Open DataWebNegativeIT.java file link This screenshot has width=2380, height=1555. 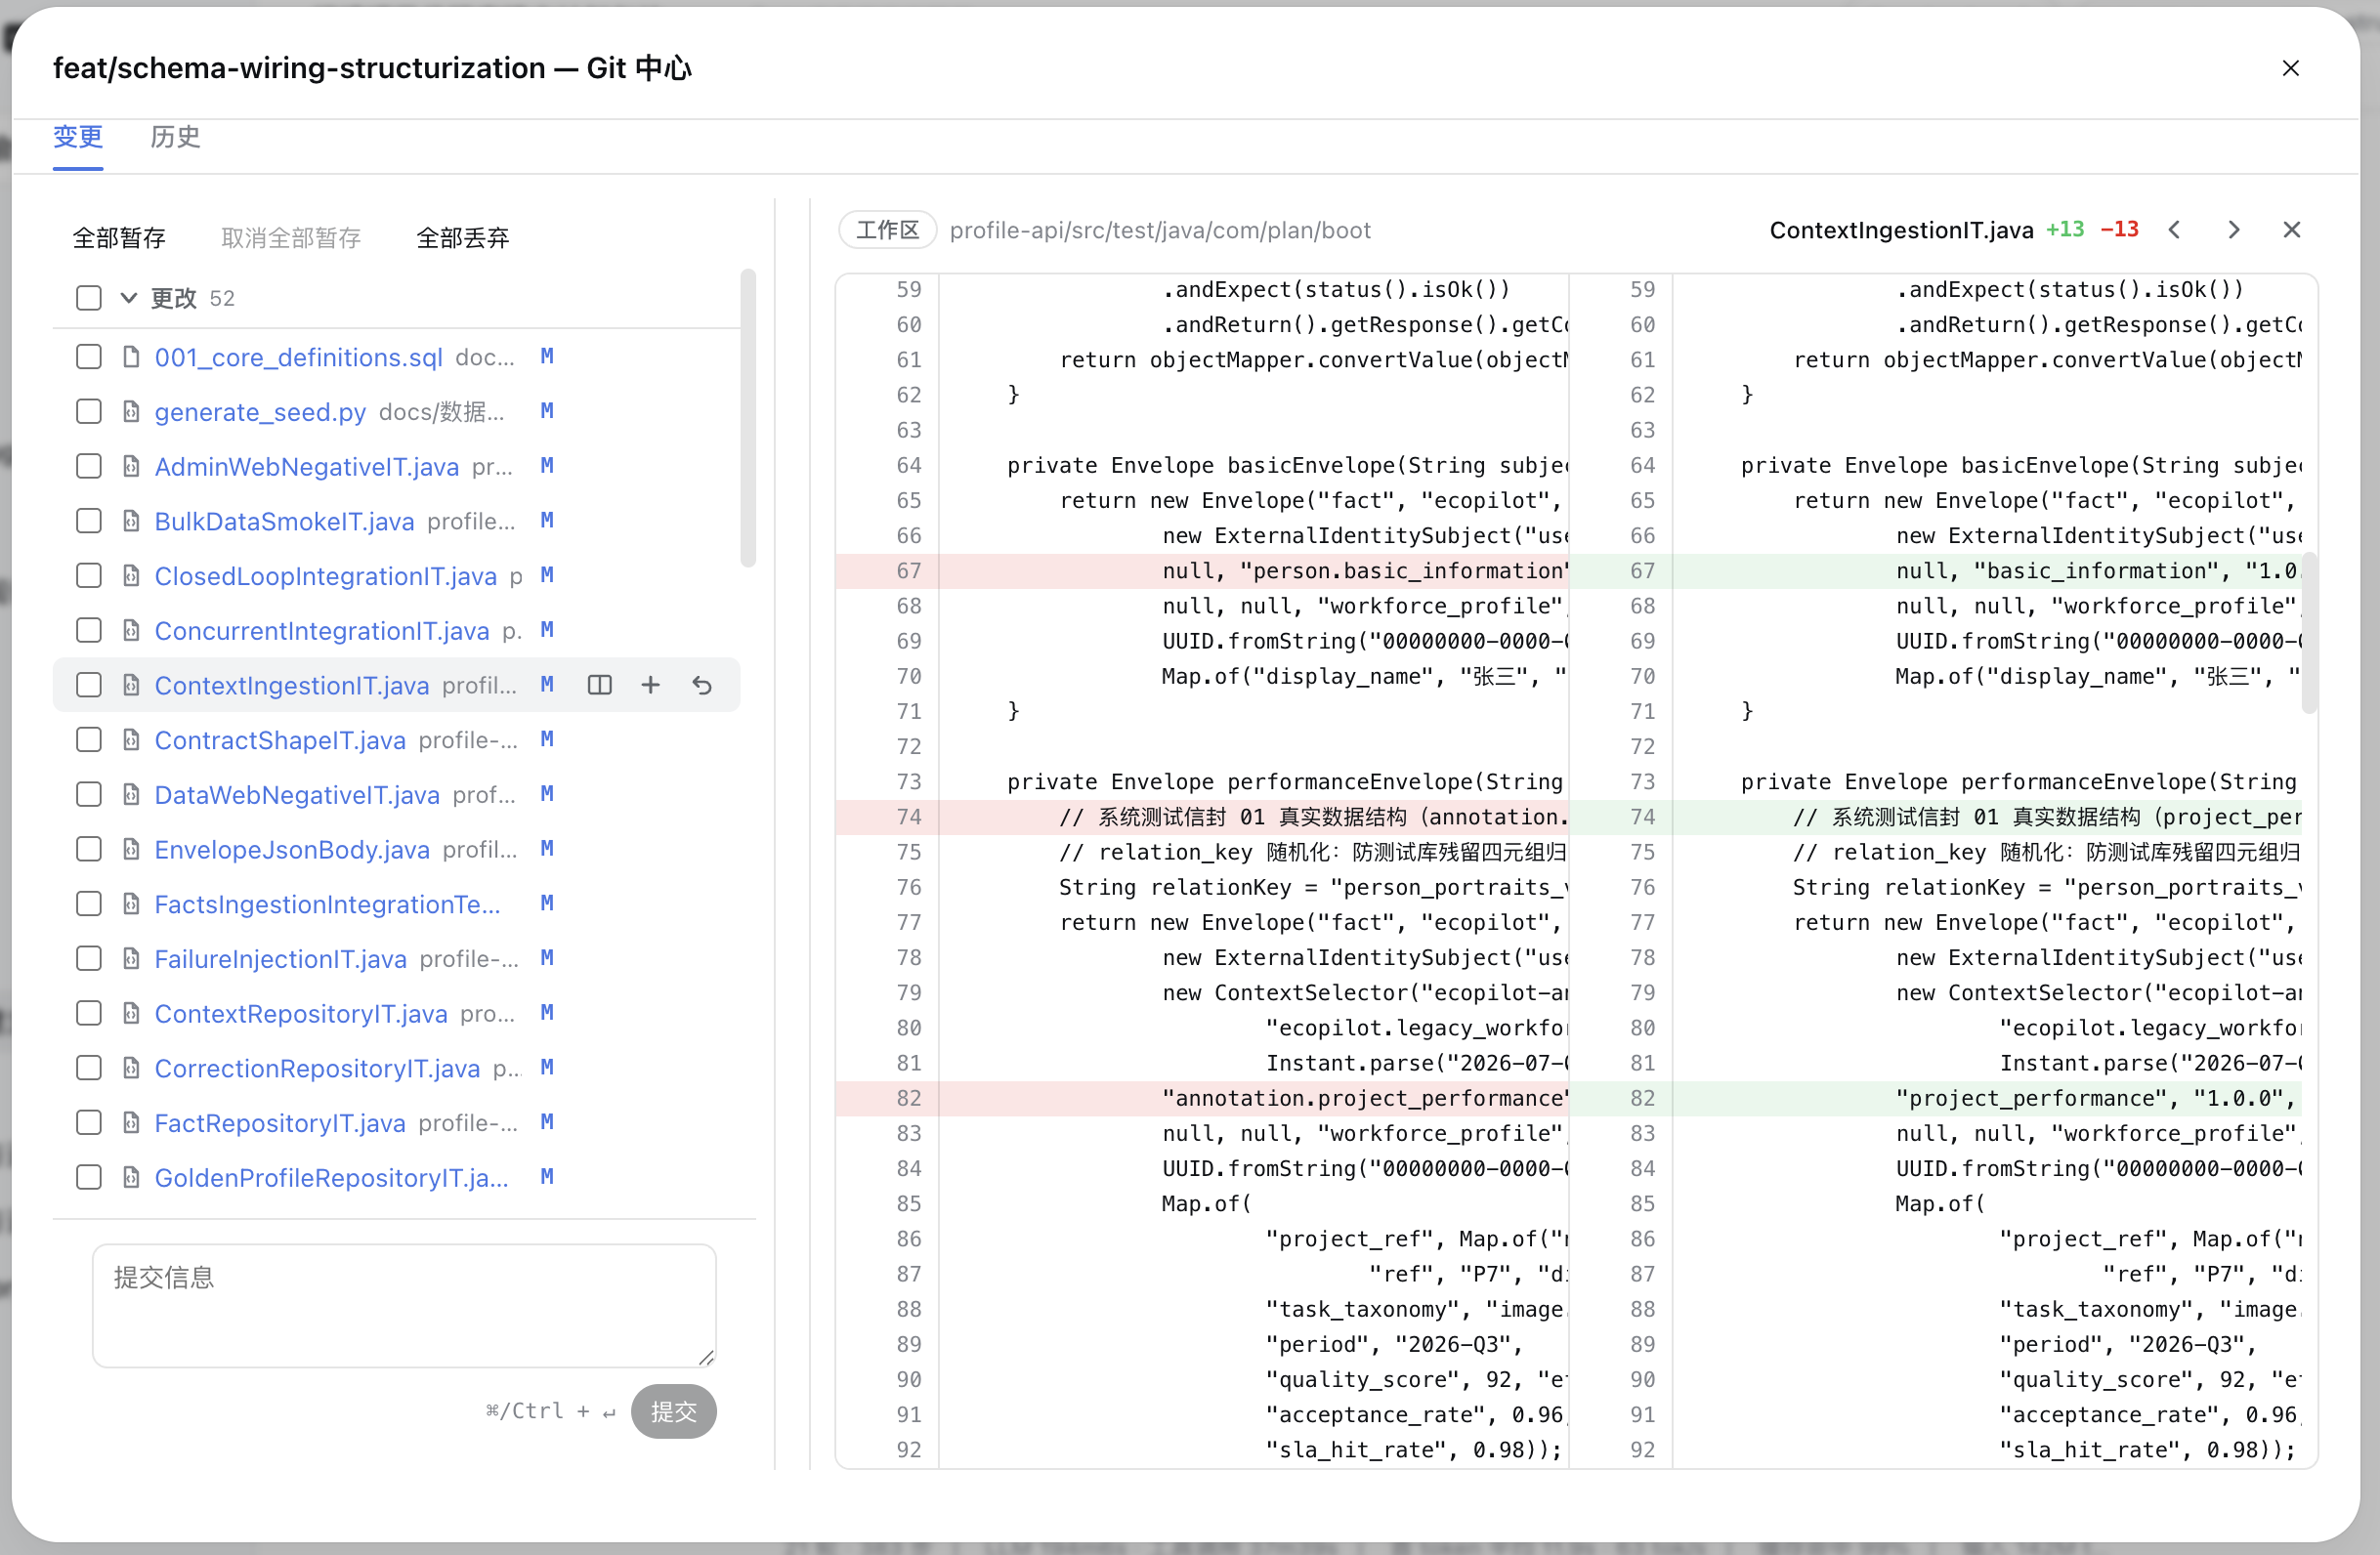coord(297,795)
